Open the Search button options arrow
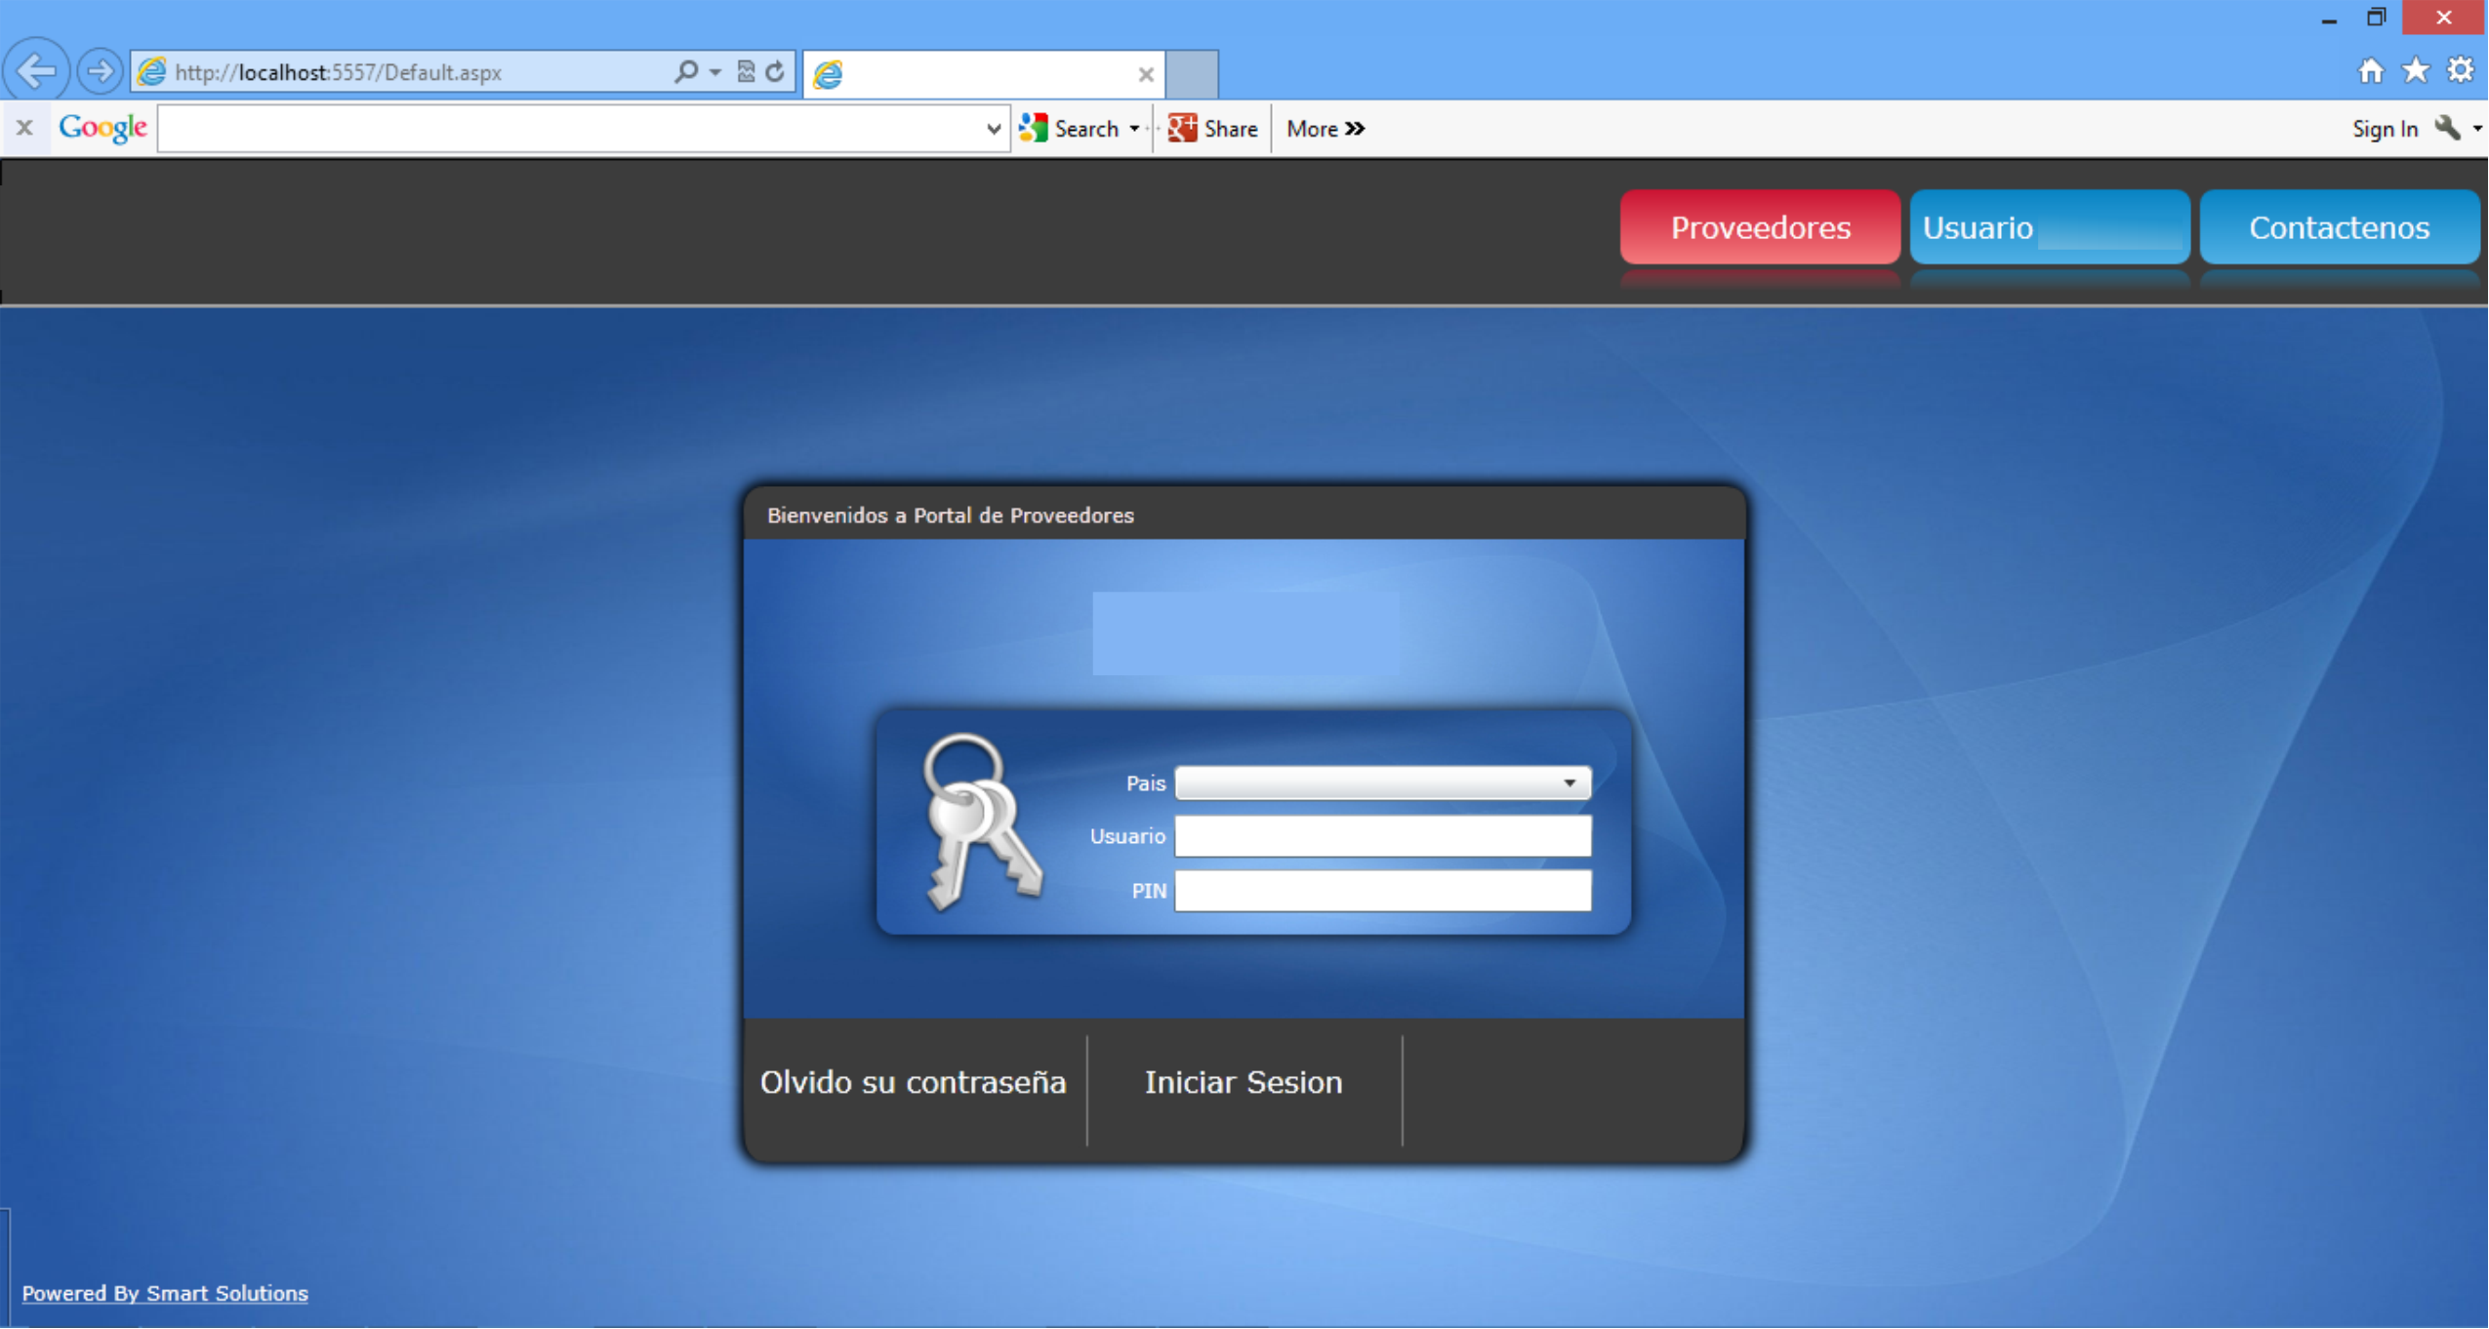The height and width of the screenshot is (1329, 2489). click(x=1134, y=129)
